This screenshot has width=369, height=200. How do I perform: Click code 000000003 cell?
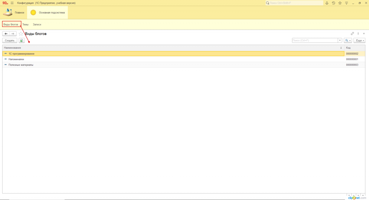tap(355, 65)
